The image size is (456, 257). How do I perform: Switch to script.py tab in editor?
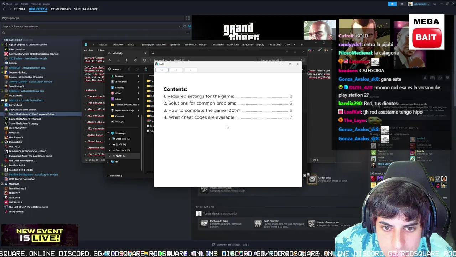point(260,45)
